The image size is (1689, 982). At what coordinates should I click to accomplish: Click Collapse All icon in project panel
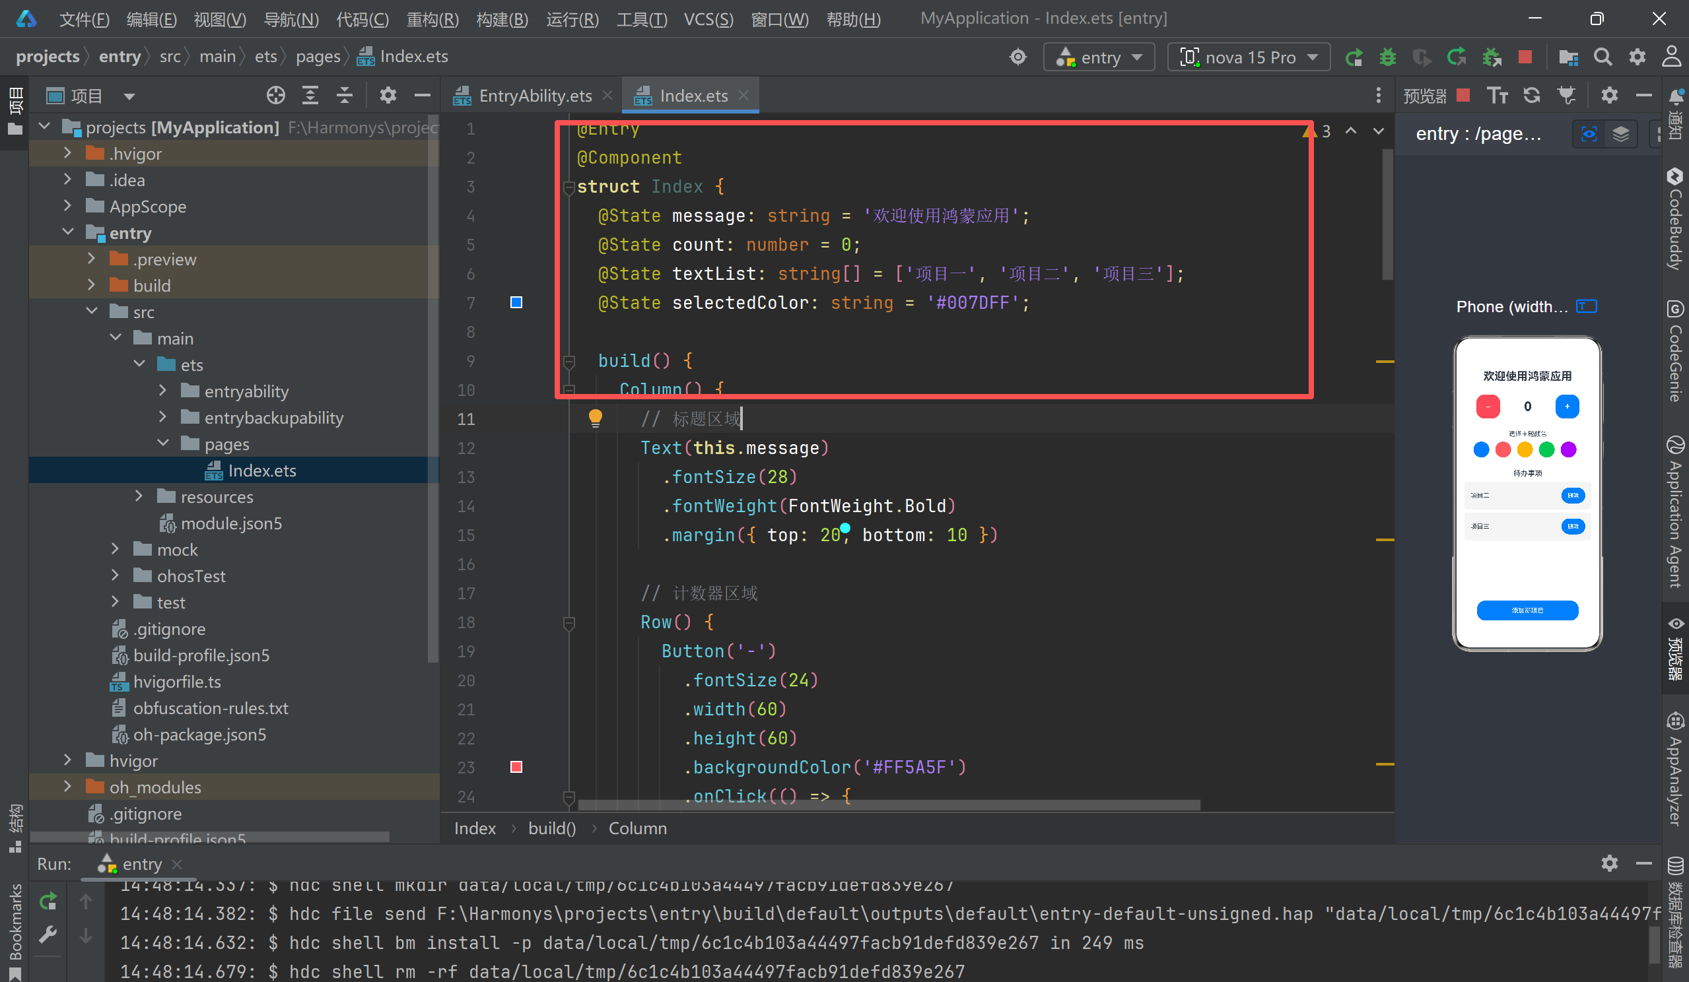tap(344, 96)
